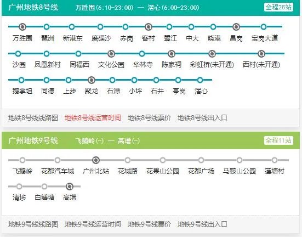Open 地铁9号线线路图 link
This screenshot has height=237, width=302.
pyautogui.click(x=33, y=224)
